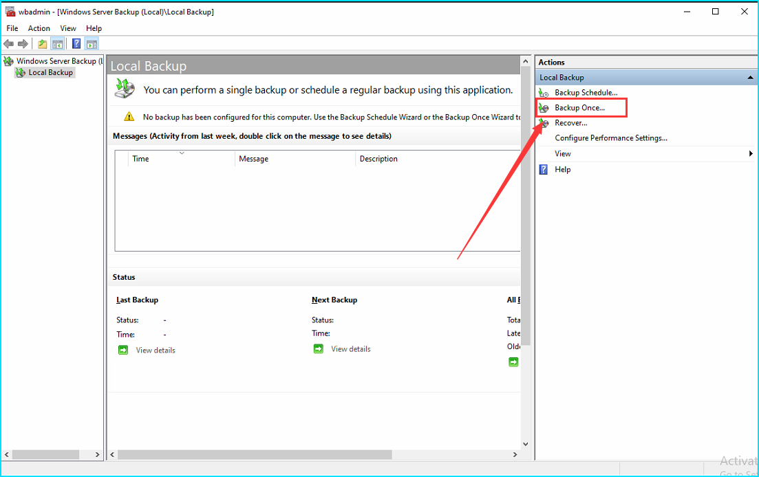Click View details under Last Backup
This screenshot has width=759, height=477.
pyautogui.click(x=156, y=351)
